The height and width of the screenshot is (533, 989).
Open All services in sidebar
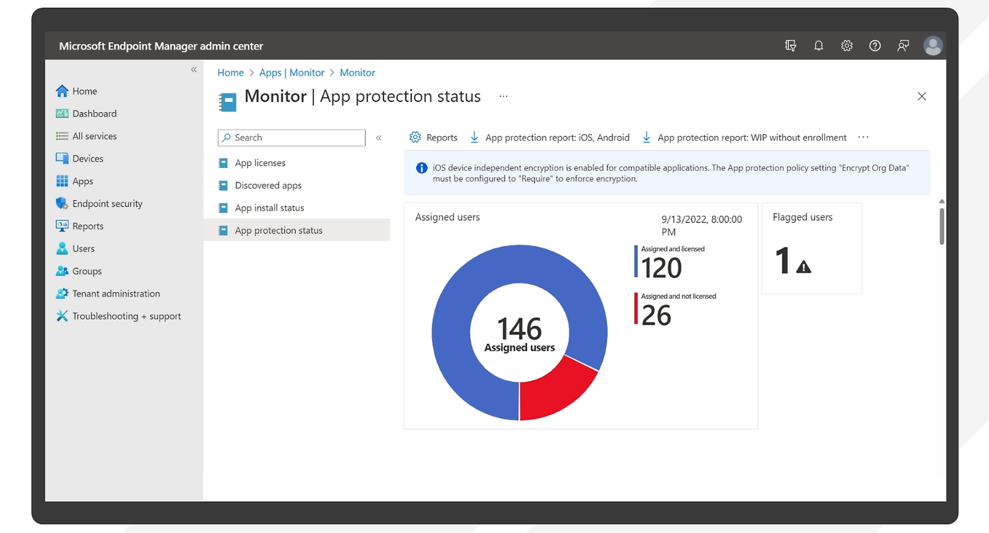95,136
